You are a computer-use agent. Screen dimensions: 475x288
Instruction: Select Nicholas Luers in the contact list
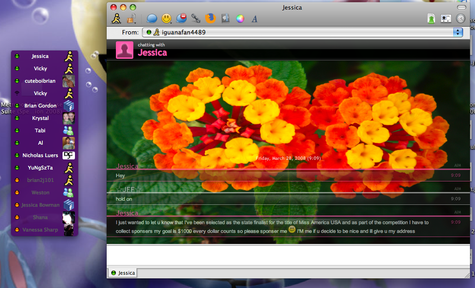45,156
